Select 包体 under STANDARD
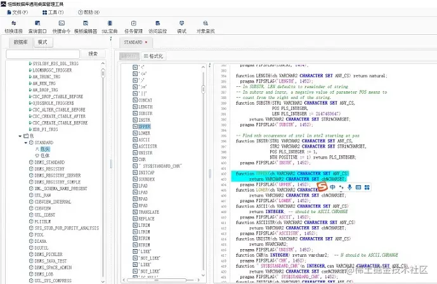Image resolution: width=437 pixels, height=284 pixels. [45, 156]
